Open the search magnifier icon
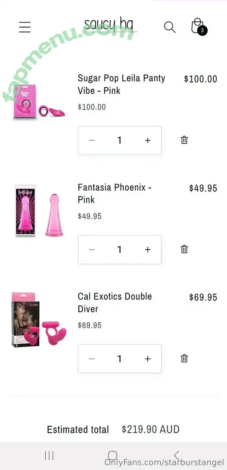Image resolution: width=227 pixels, height=470 pixels. 169,27
